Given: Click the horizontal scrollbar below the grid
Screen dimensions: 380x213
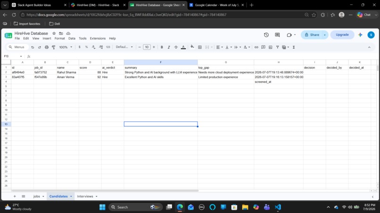Looking at the screenshot, I should (105, 190).
